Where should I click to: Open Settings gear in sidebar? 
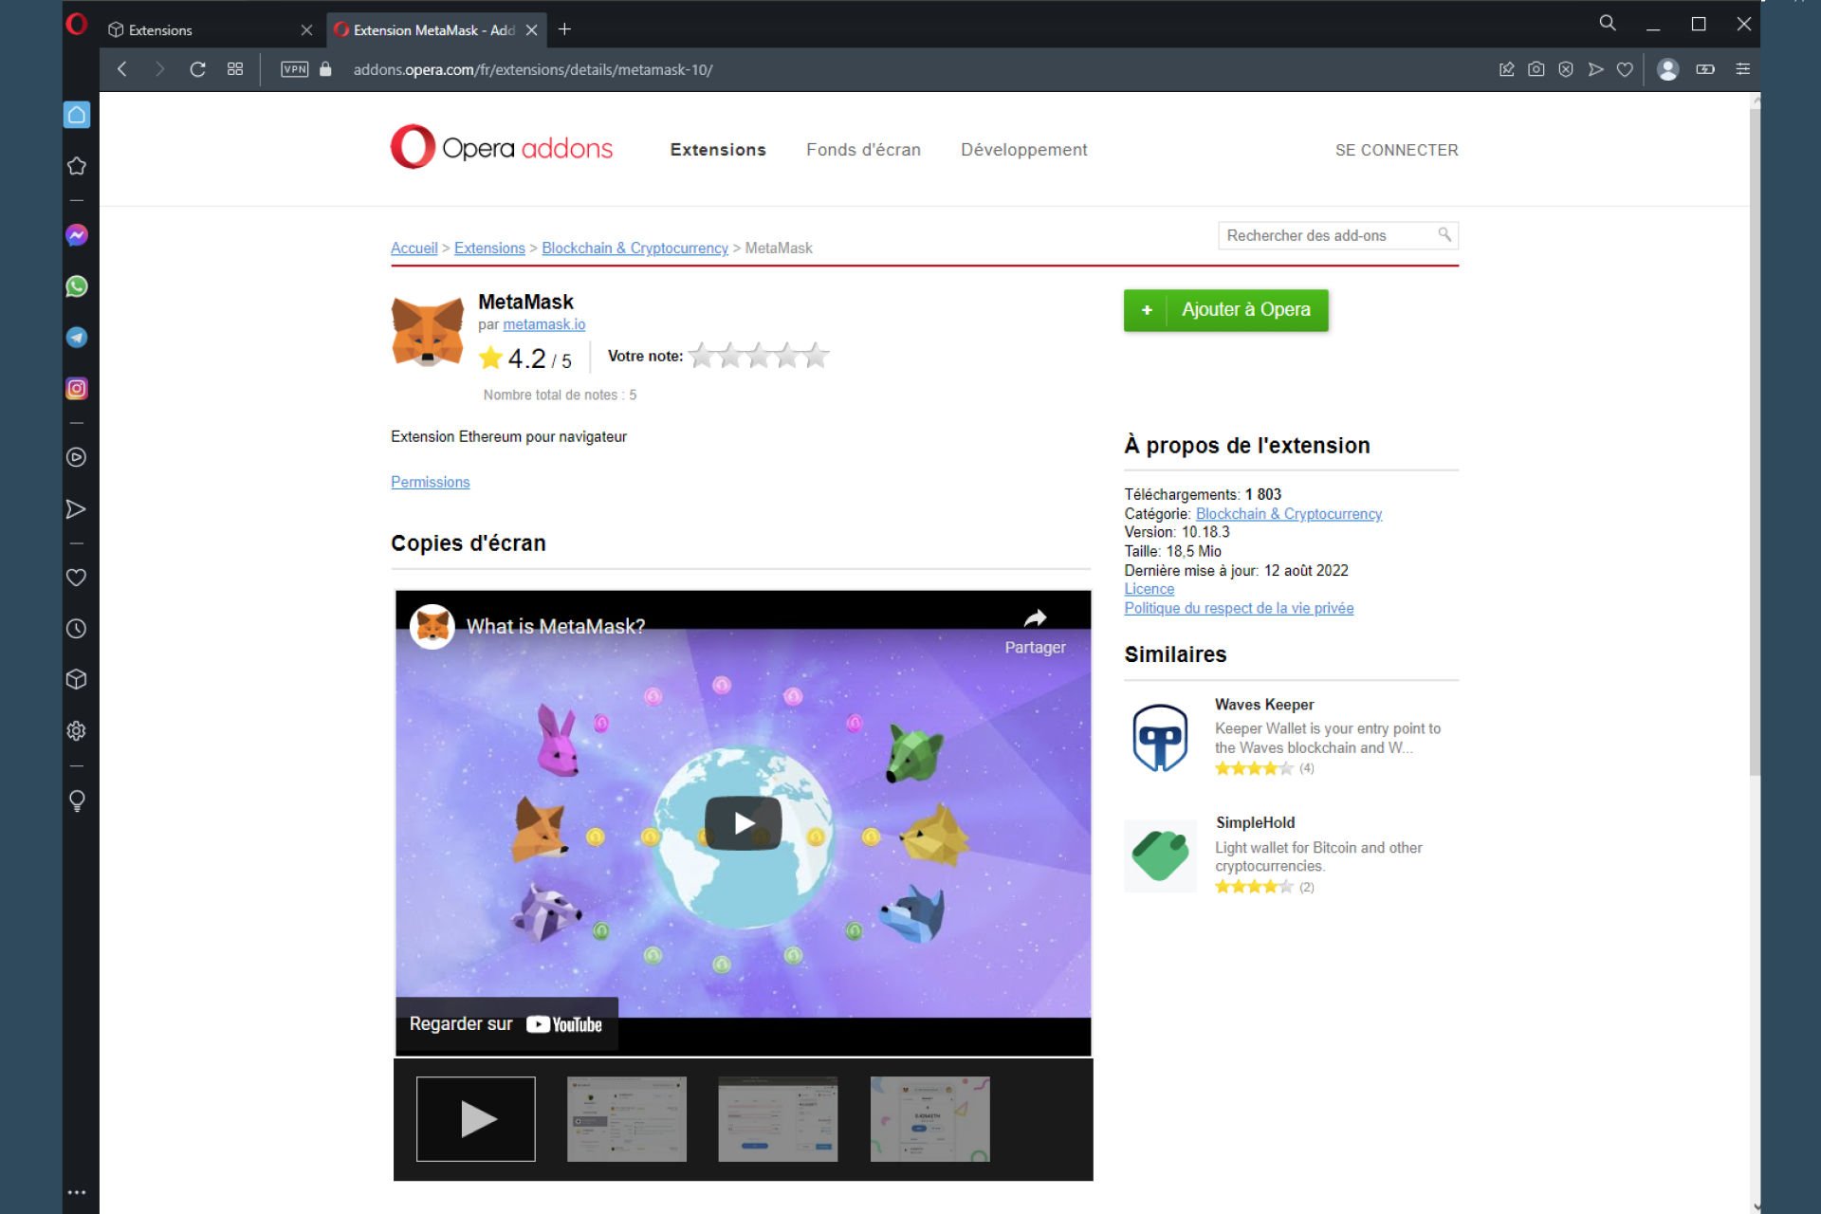(77, 731)
